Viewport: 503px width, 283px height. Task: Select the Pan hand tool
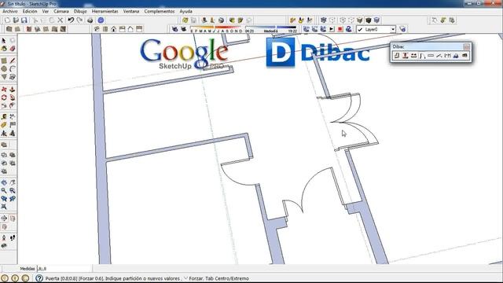coord(13,182)
